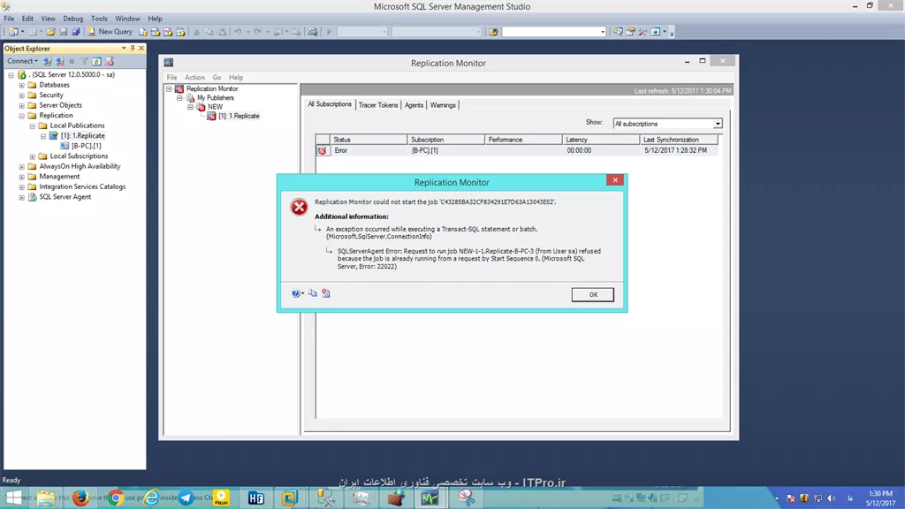Expand the Local Subscriptions node

(33, 156)
